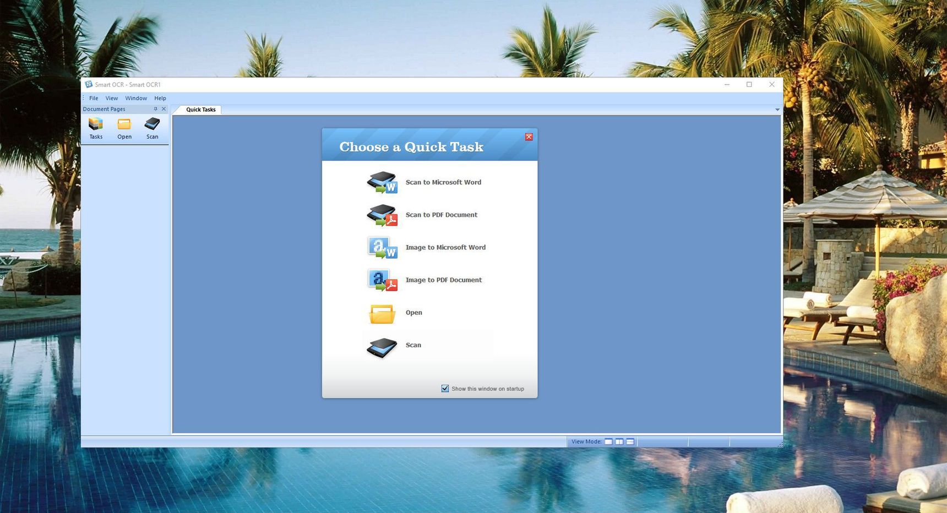
Task: Minimize the Smart OCR window
Action: [x=727, y=84]
